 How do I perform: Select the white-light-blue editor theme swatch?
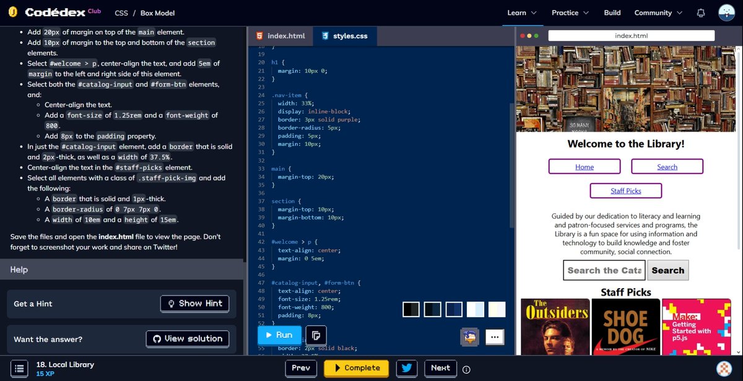click(476, 309)
